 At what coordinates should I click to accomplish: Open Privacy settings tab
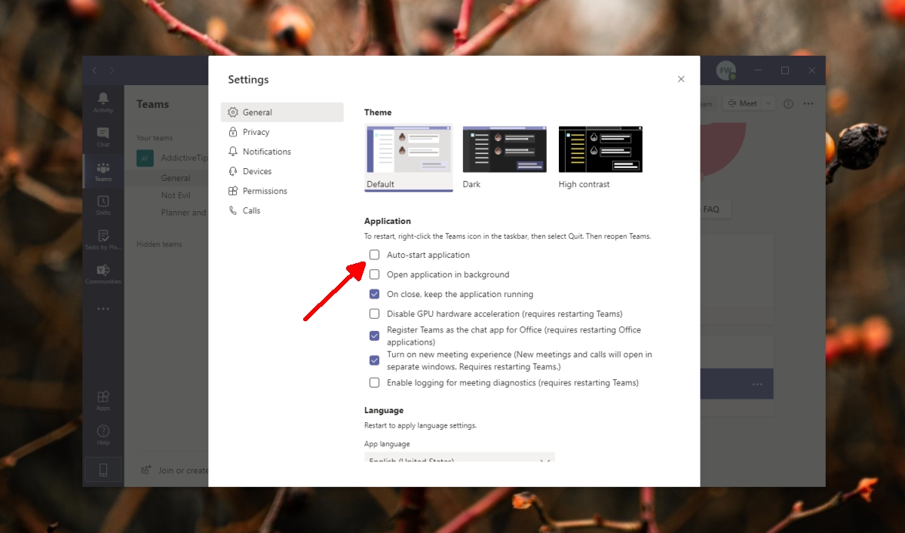point(282,132)
